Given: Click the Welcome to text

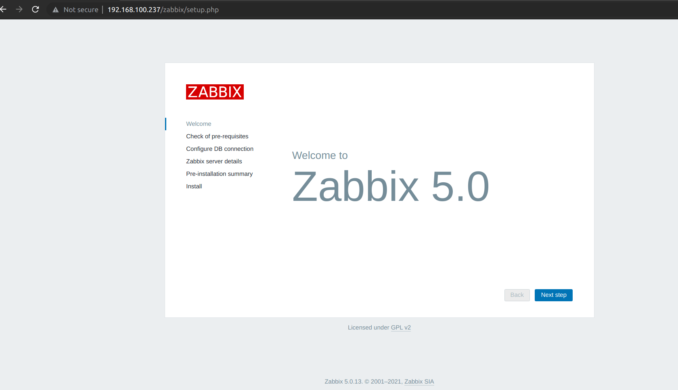Looking at the screenshot, I should [x=320, y=155].
